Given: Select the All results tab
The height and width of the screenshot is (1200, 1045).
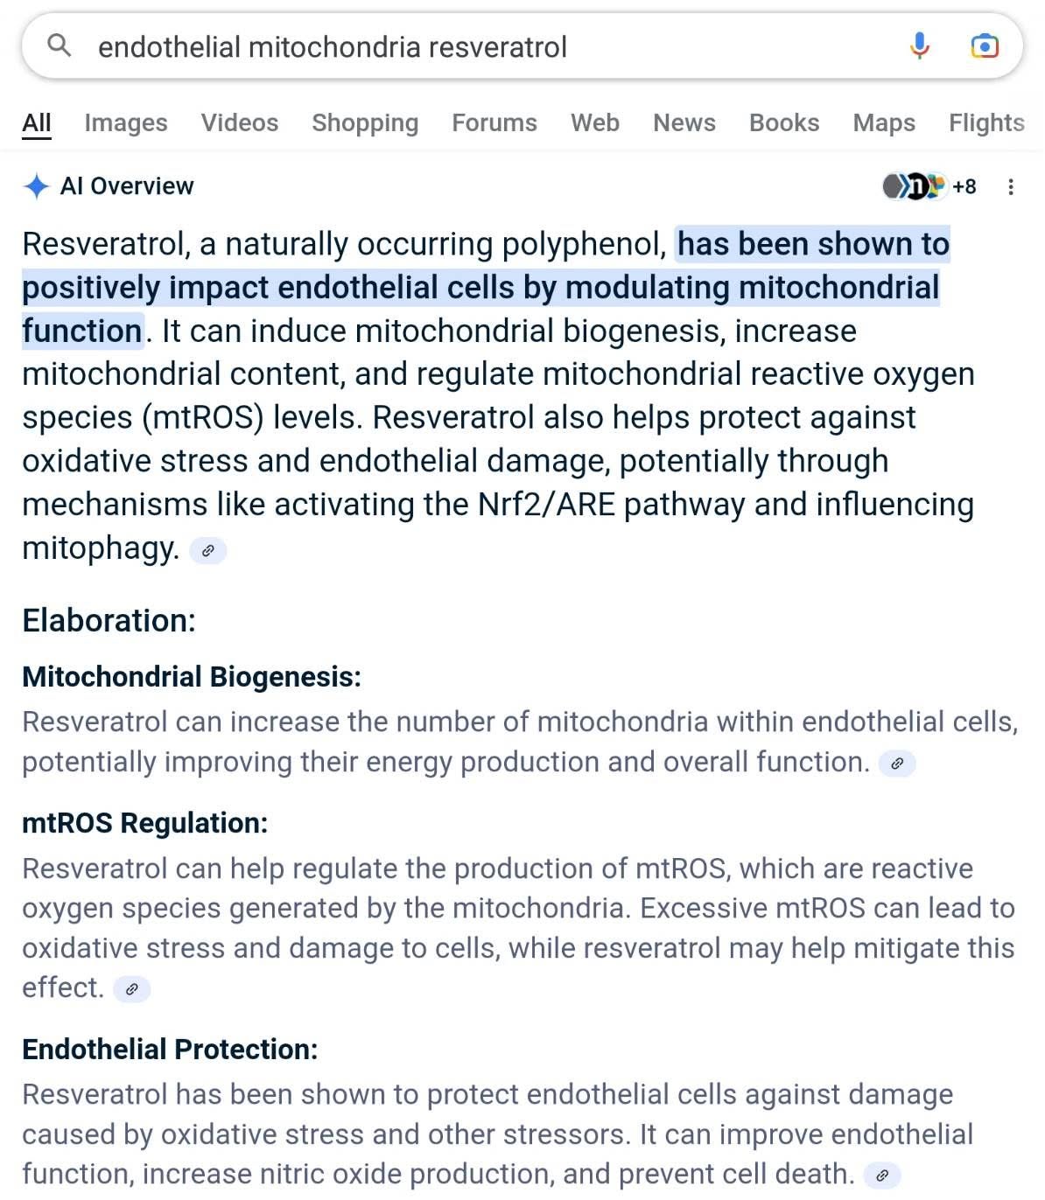Looking at the screenshot, I should click(37, 122).
